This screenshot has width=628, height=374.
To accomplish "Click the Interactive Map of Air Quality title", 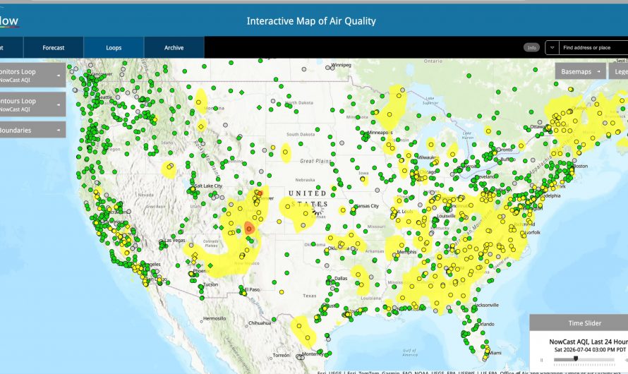I will pyautogui.click(x=311, y=21).
